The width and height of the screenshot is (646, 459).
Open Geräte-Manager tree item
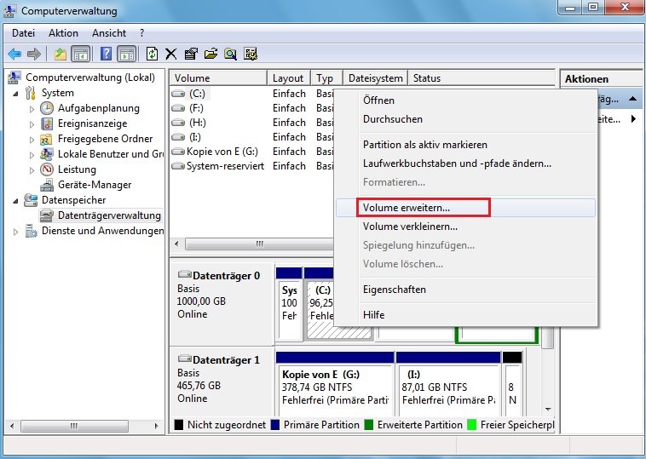95,185
